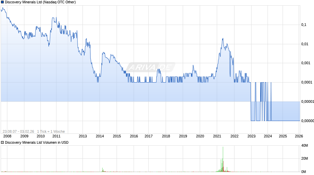Click the 2013 year label on the x-axis
Image resolution: width=314 pixels, height=175 pixels.
coord(83,136)
